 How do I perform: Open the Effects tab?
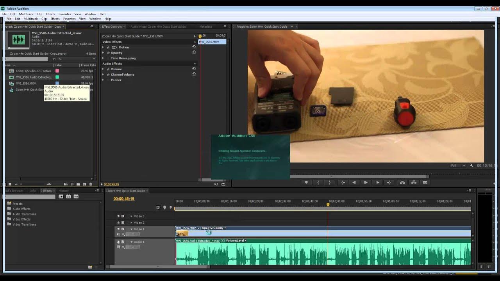[47, 191]
